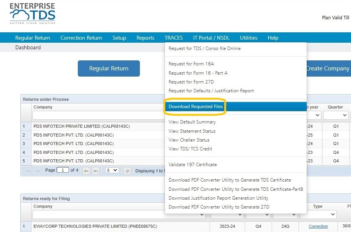Viewport: 351px width, 232px height.
Task: Open Regular Return menu
Action: point(33,38)
